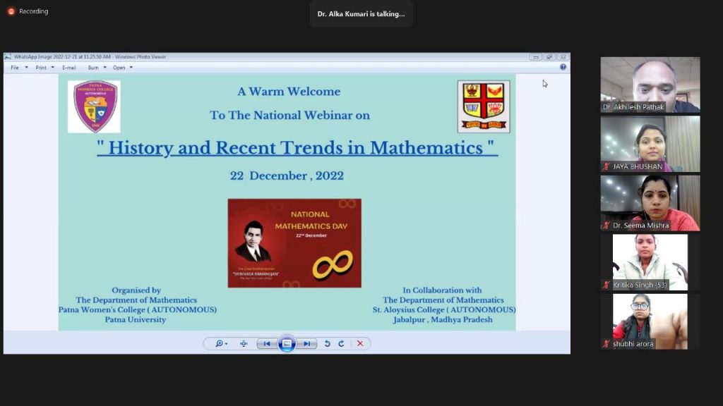Open the zoom magnifier control
This screenshot has height=406, width=723.
coord(221,344)
